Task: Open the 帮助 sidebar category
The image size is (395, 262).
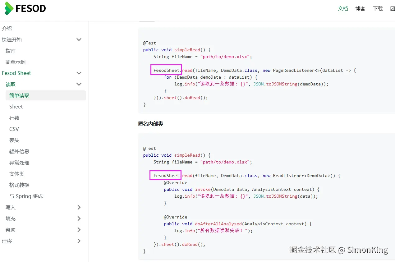Action: 11,230
